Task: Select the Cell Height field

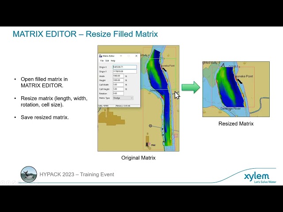Action: 119,89
